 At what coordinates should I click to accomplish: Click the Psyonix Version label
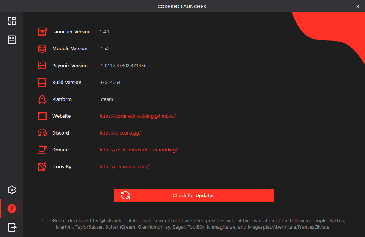70,66
